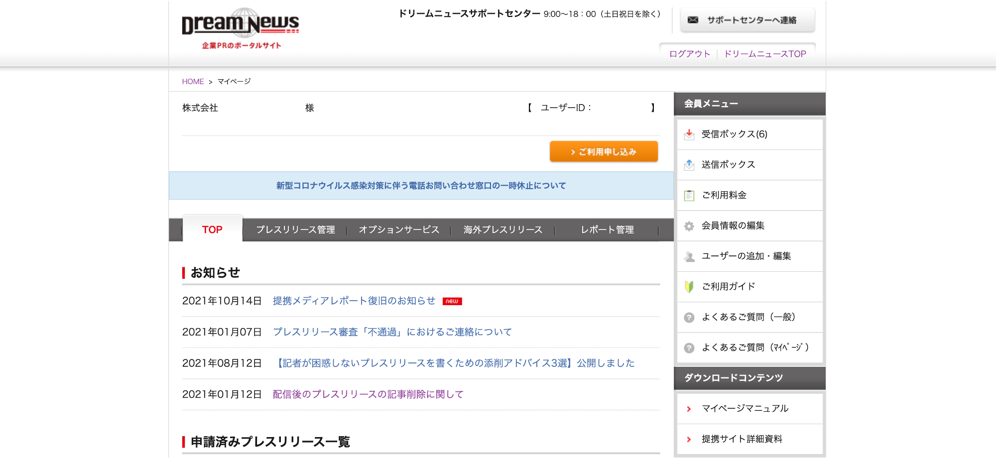Viewport: 997px width, 458px height.
Task: Click the blue coronavirus notice banner
Action: pos(421,186)
